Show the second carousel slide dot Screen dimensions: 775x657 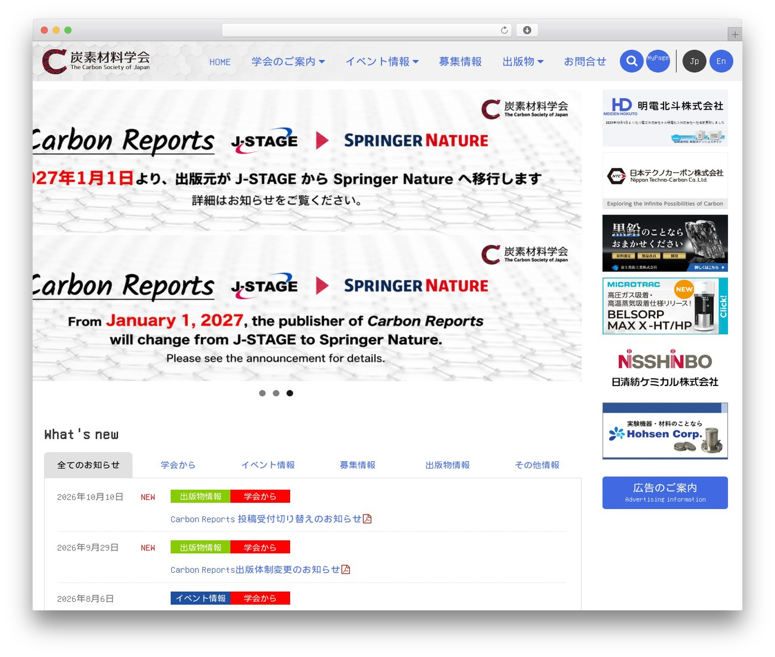coord(276,393)
